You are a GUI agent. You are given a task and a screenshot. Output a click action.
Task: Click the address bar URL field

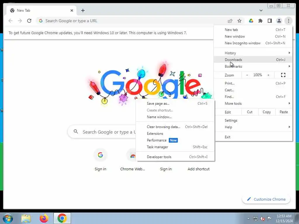132,21
